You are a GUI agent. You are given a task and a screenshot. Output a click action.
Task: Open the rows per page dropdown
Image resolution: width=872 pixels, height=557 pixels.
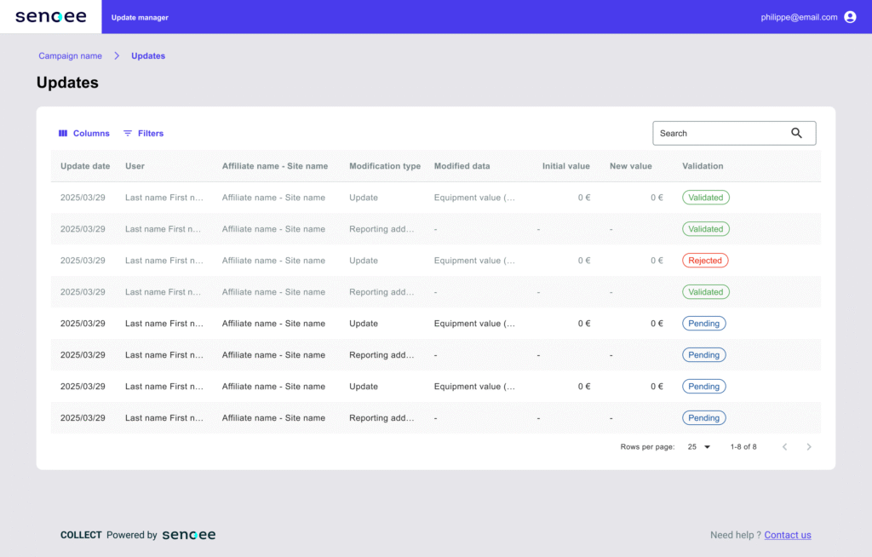[698, 447]
